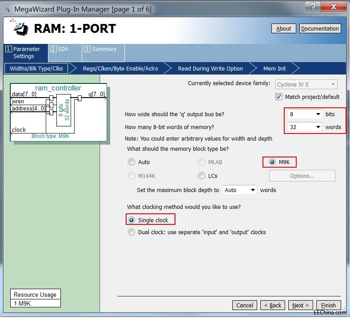Image resolution: width=350 pixels, height=318 pixels.
Task: Click the Options... button
Action: [302, 176]
